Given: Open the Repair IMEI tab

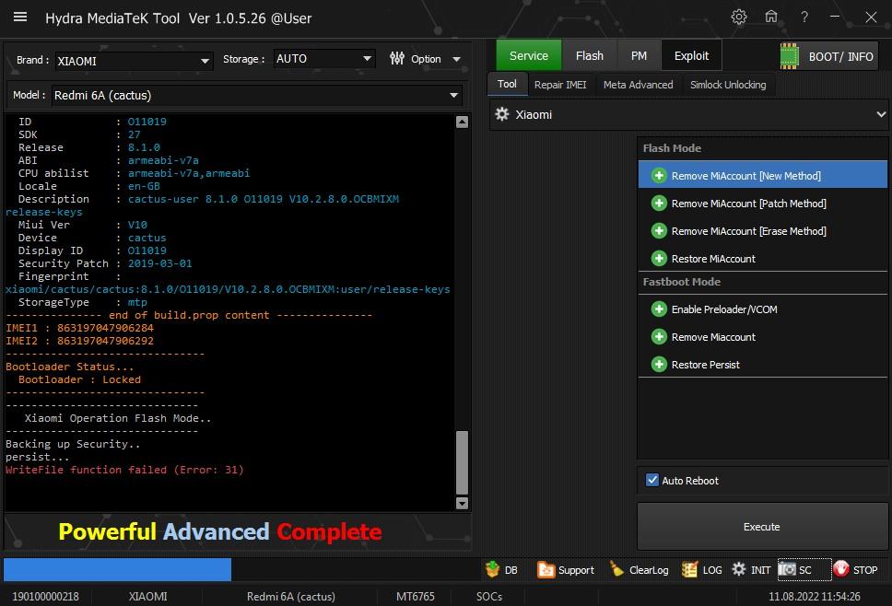Looking at the screenshot, I should pos(559,85).
